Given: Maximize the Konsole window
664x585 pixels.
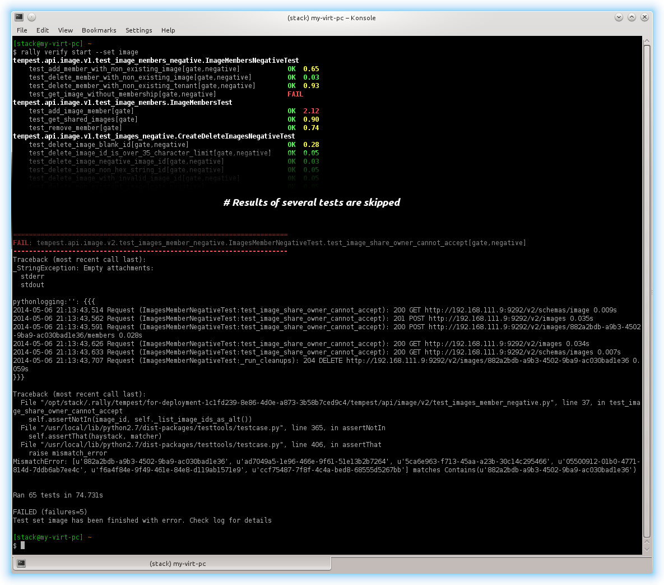Looking at the screenshot, I should [x=632, y=17].
